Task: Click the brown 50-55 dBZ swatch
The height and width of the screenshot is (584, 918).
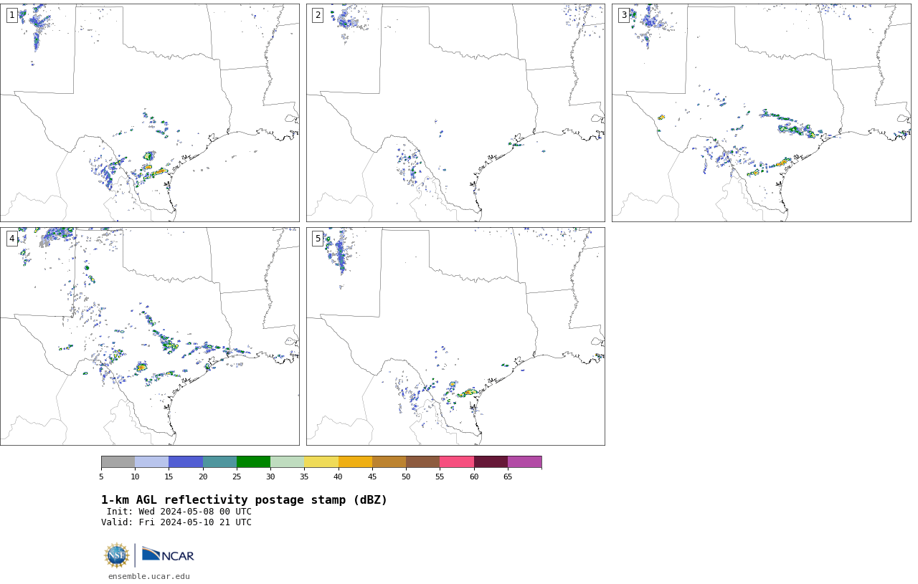Action: [x=423, y=462]
